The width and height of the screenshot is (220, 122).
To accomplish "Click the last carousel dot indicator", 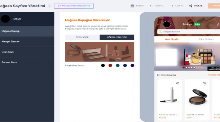I will (194, 67).
